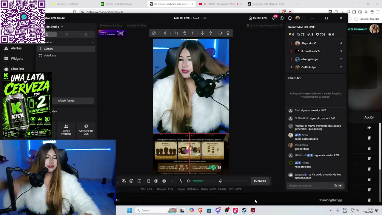This screenshot has height=215, width=382.
Task: Open the sources panel three-dot menu
Action: [x=92, y=42]
